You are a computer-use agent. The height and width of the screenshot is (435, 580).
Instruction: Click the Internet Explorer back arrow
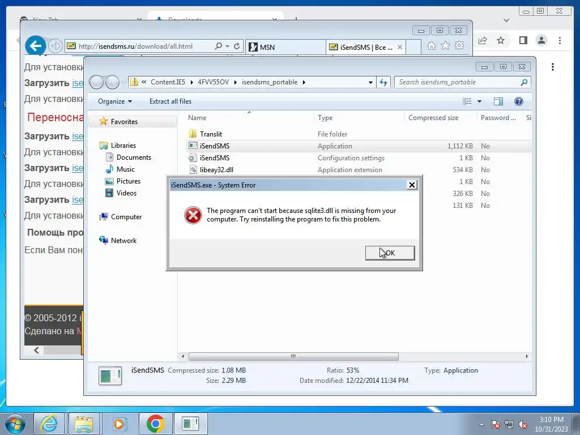(36, 46)
